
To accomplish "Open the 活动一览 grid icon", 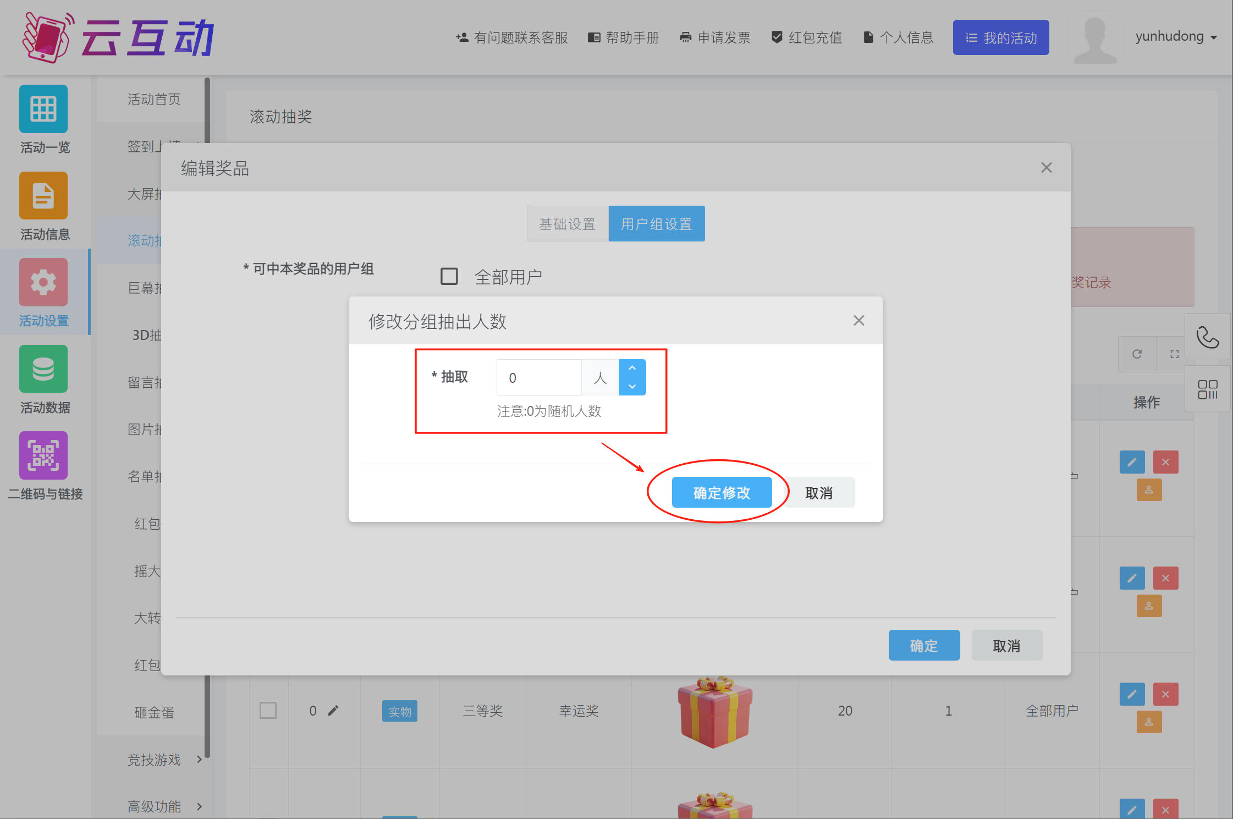I will point(43,109).
